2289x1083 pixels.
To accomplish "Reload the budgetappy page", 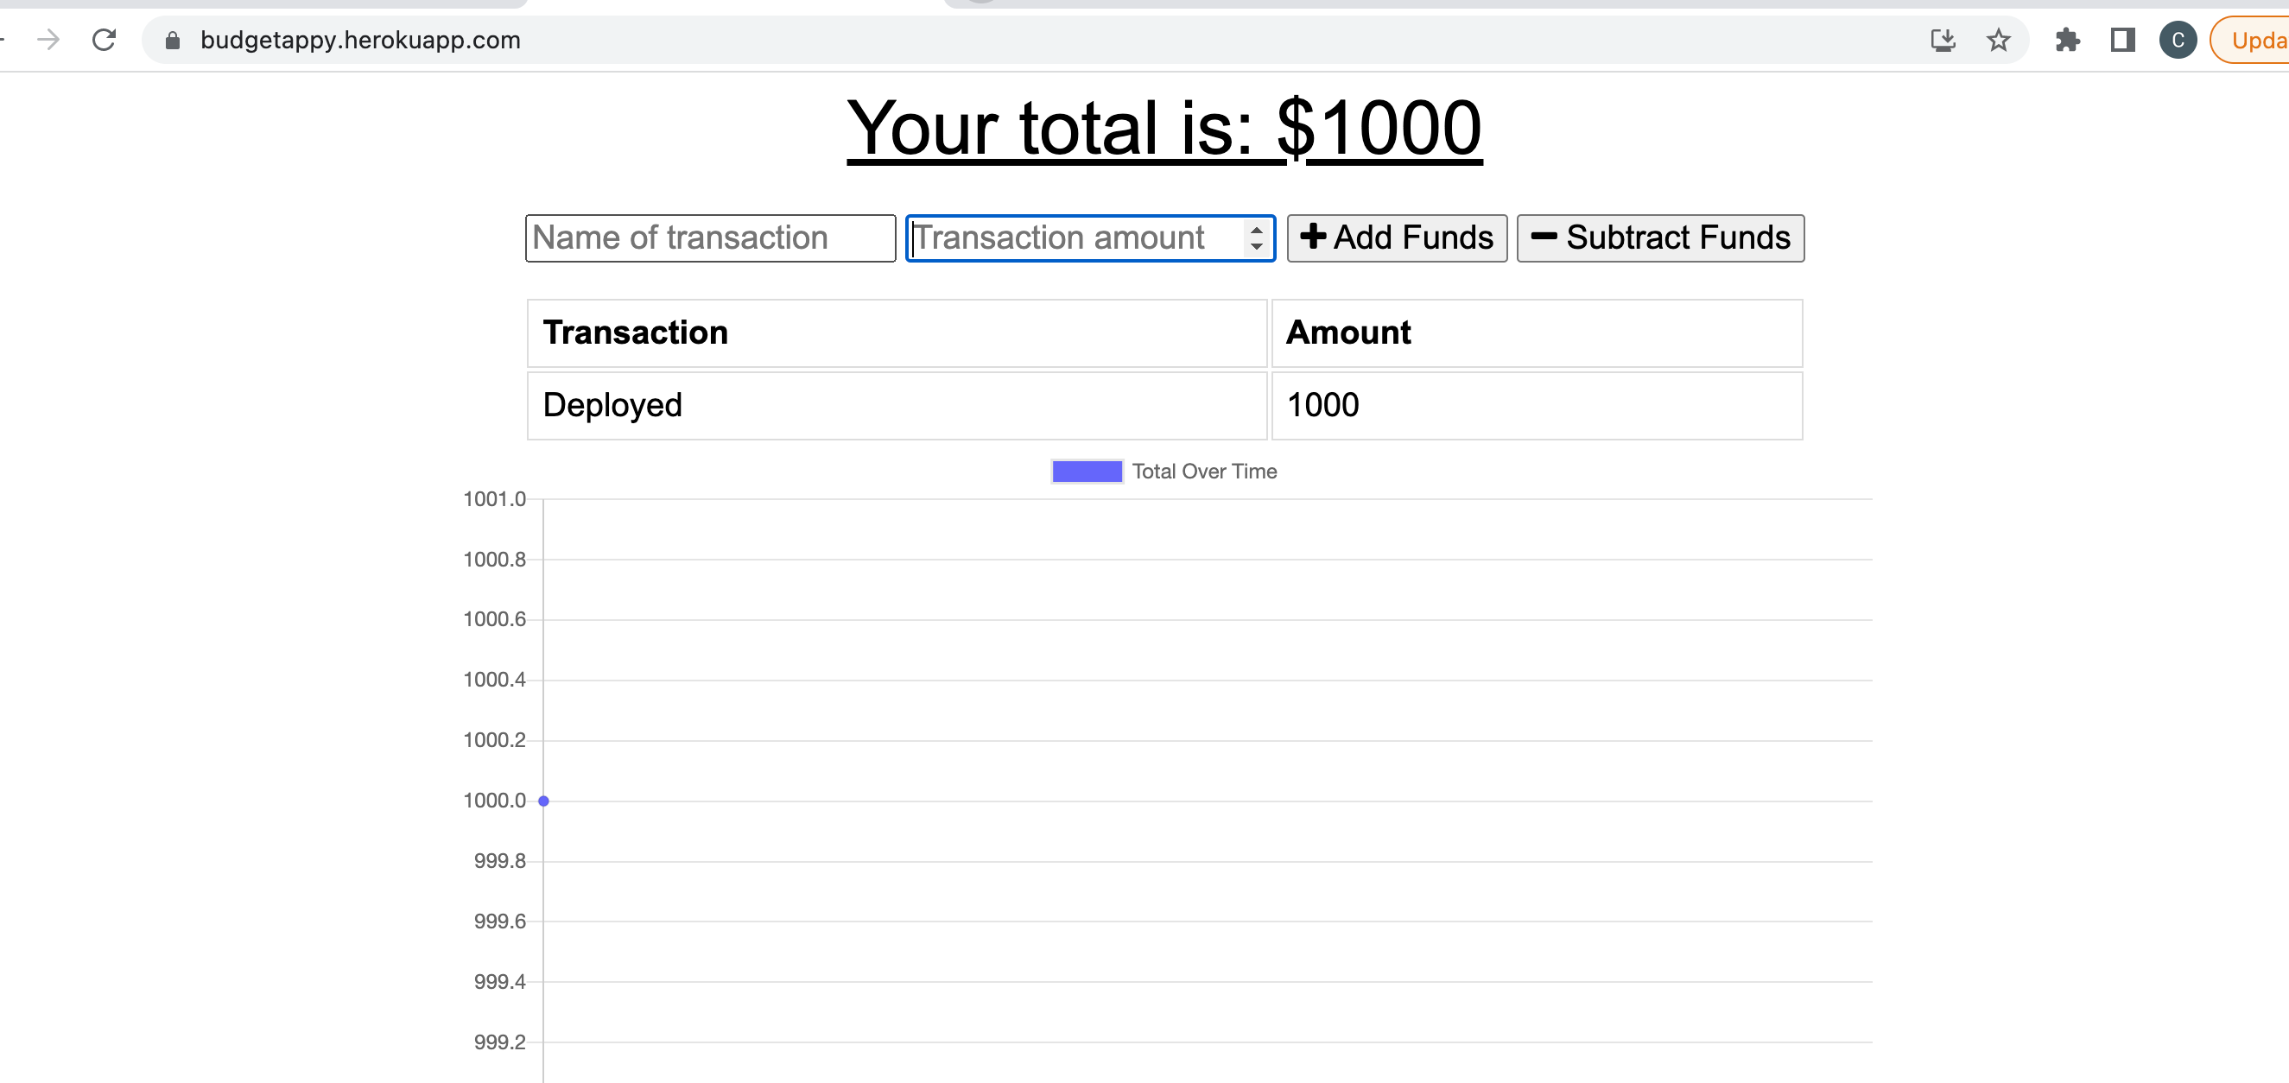I will tap(104, 40).
